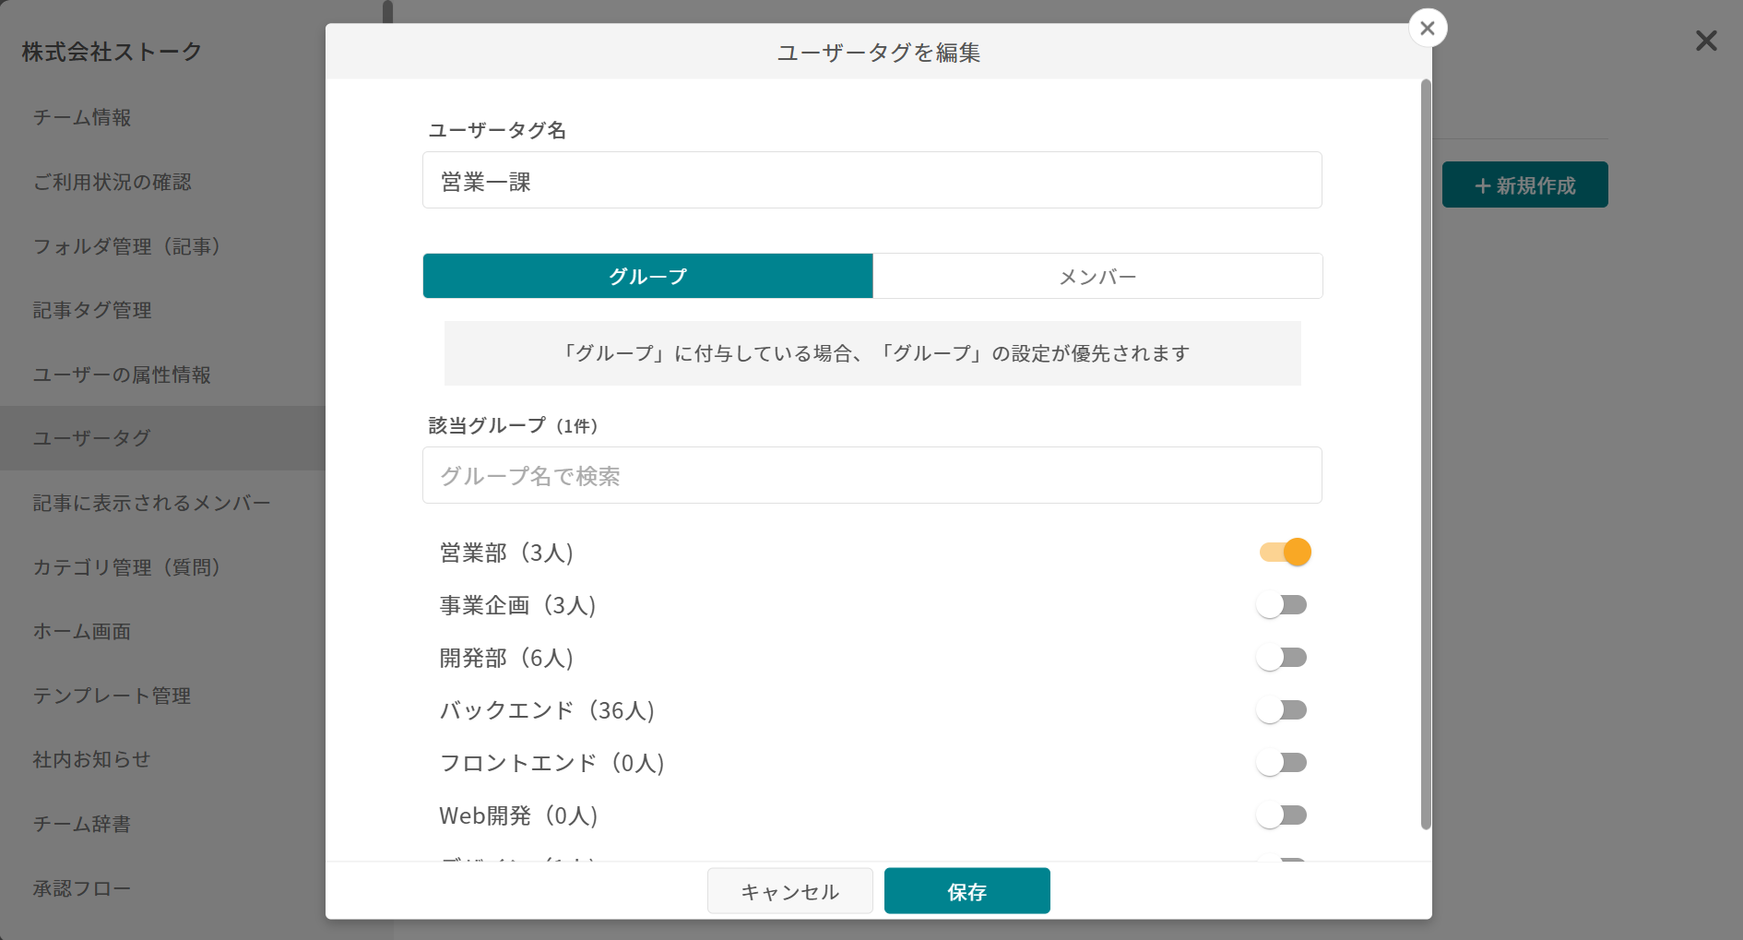Screen dimensions: 1743x940
Task: Select the グループ tab
Action: pyautogui.click(x=646, y=276)
